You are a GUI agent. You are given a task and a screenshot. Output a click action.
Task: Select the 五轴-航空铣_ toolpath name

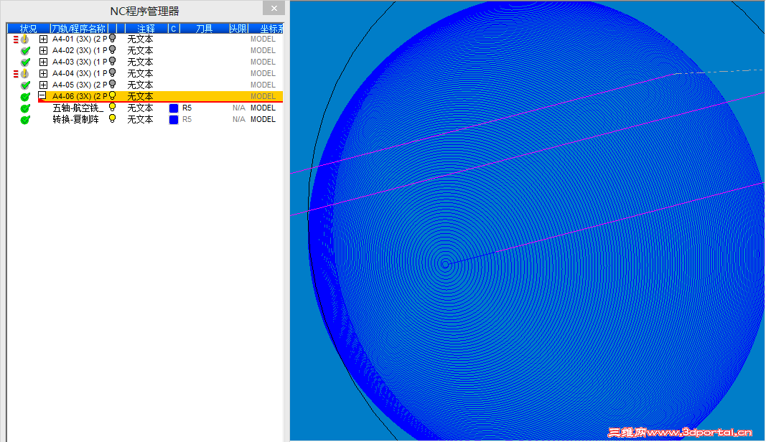point(78,108)
